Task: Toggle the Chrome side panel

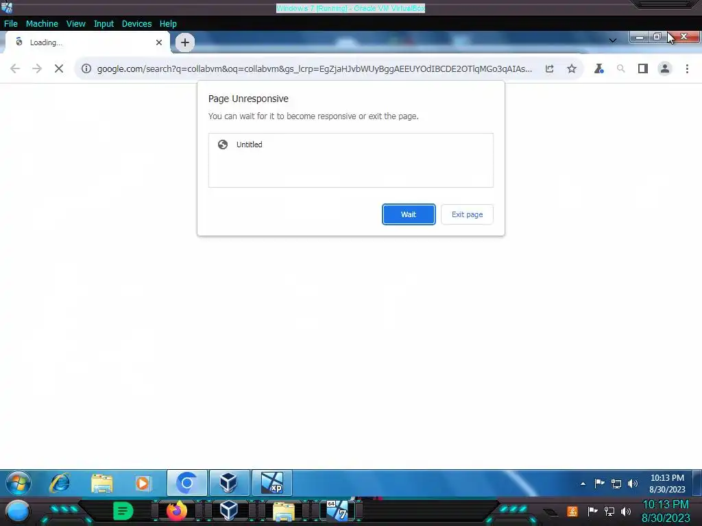Action: [643, 68]
